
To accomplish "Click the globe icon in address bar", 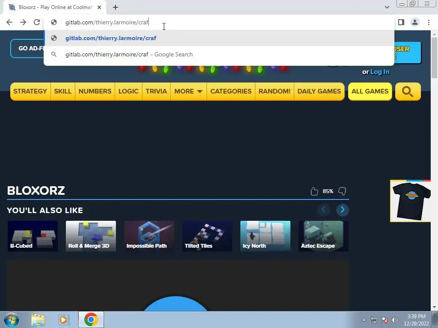I will click(54, 22).
